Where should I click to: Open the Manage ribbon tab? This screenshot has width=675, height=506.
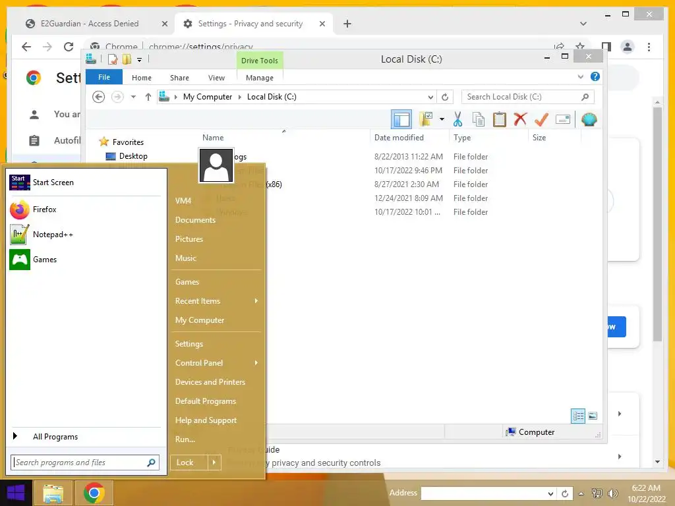259,78
